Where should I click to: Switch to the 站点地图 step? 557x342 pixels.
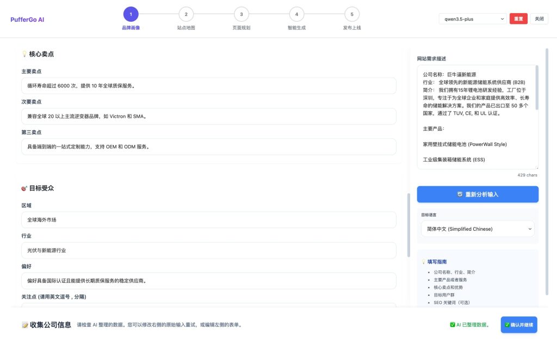pyautogui.click(x=186, y=14)
